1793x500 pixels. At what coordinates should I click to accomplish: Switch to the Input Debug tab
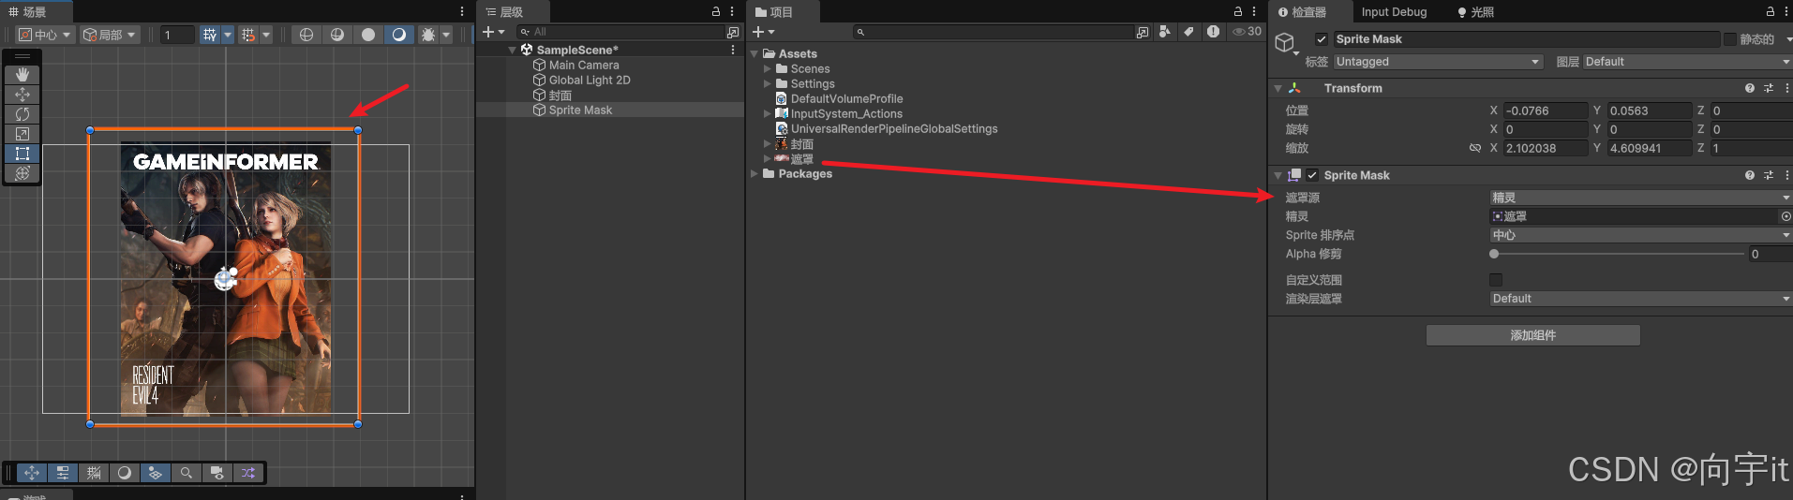[x=1394, y=12]
